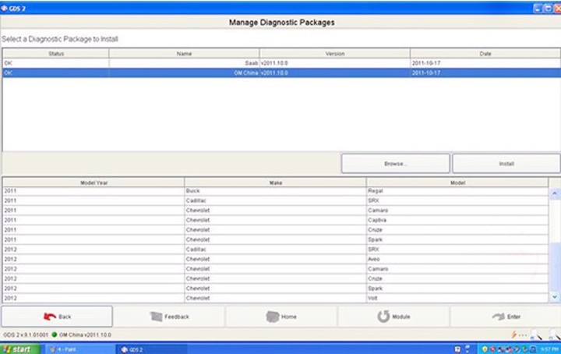This screenshot has width=561, height=354.
Task: Click the system tray clock
Action: 549,349
